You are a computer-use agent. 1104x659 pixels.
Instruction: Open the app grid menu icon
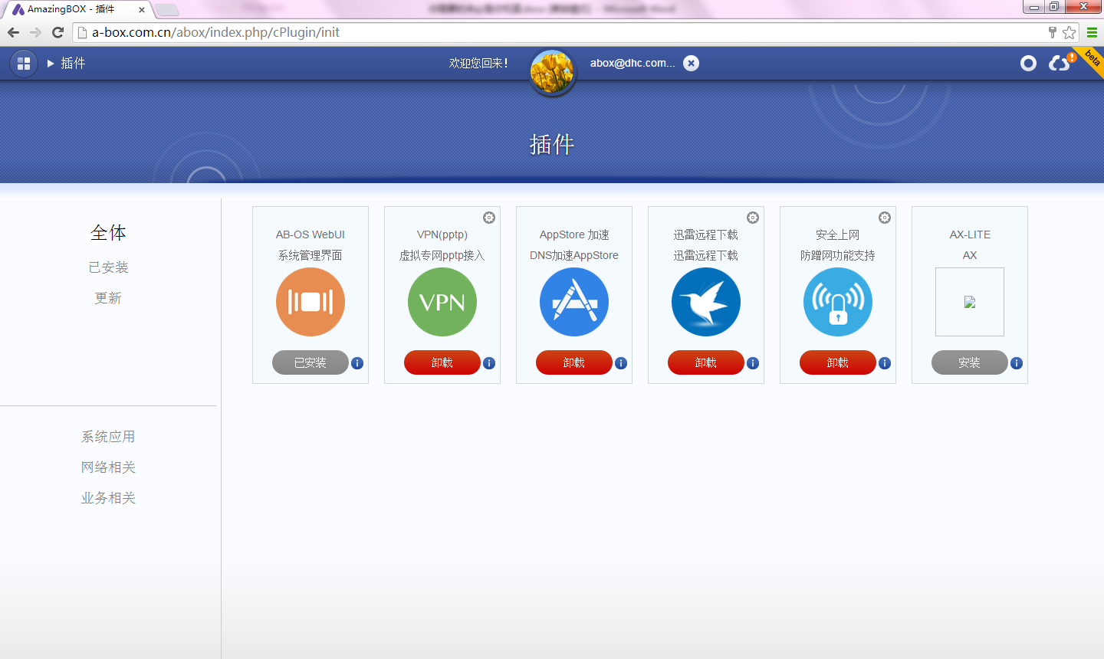24,64
